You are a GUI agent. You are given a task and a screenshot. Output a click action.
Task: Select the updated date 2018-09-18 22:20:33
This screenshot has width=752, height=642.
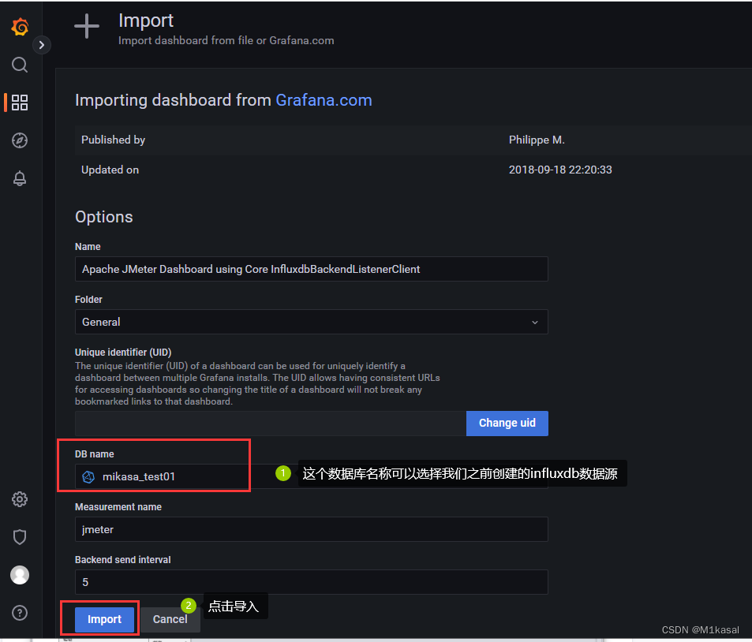point(560,170)
